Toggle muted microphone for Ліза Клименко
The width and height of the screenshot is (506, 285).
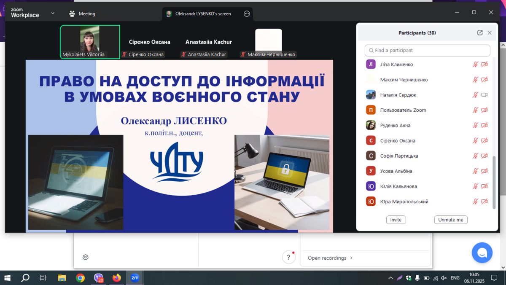coord(475,65)
